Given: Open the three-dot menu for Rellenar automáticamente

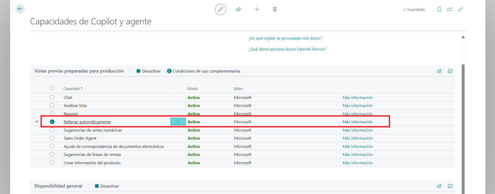Looking at the screenshot, I should pyautogui.click(x=178, y=122).
